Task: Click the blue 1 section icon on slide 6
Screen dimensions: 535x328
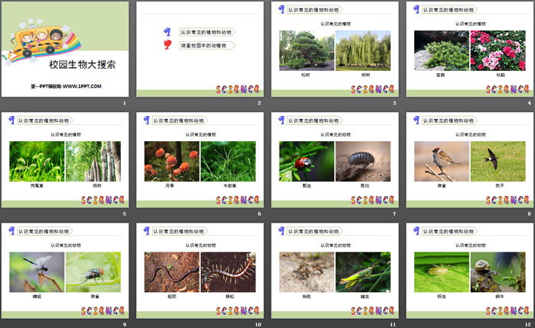Action: 147,120
